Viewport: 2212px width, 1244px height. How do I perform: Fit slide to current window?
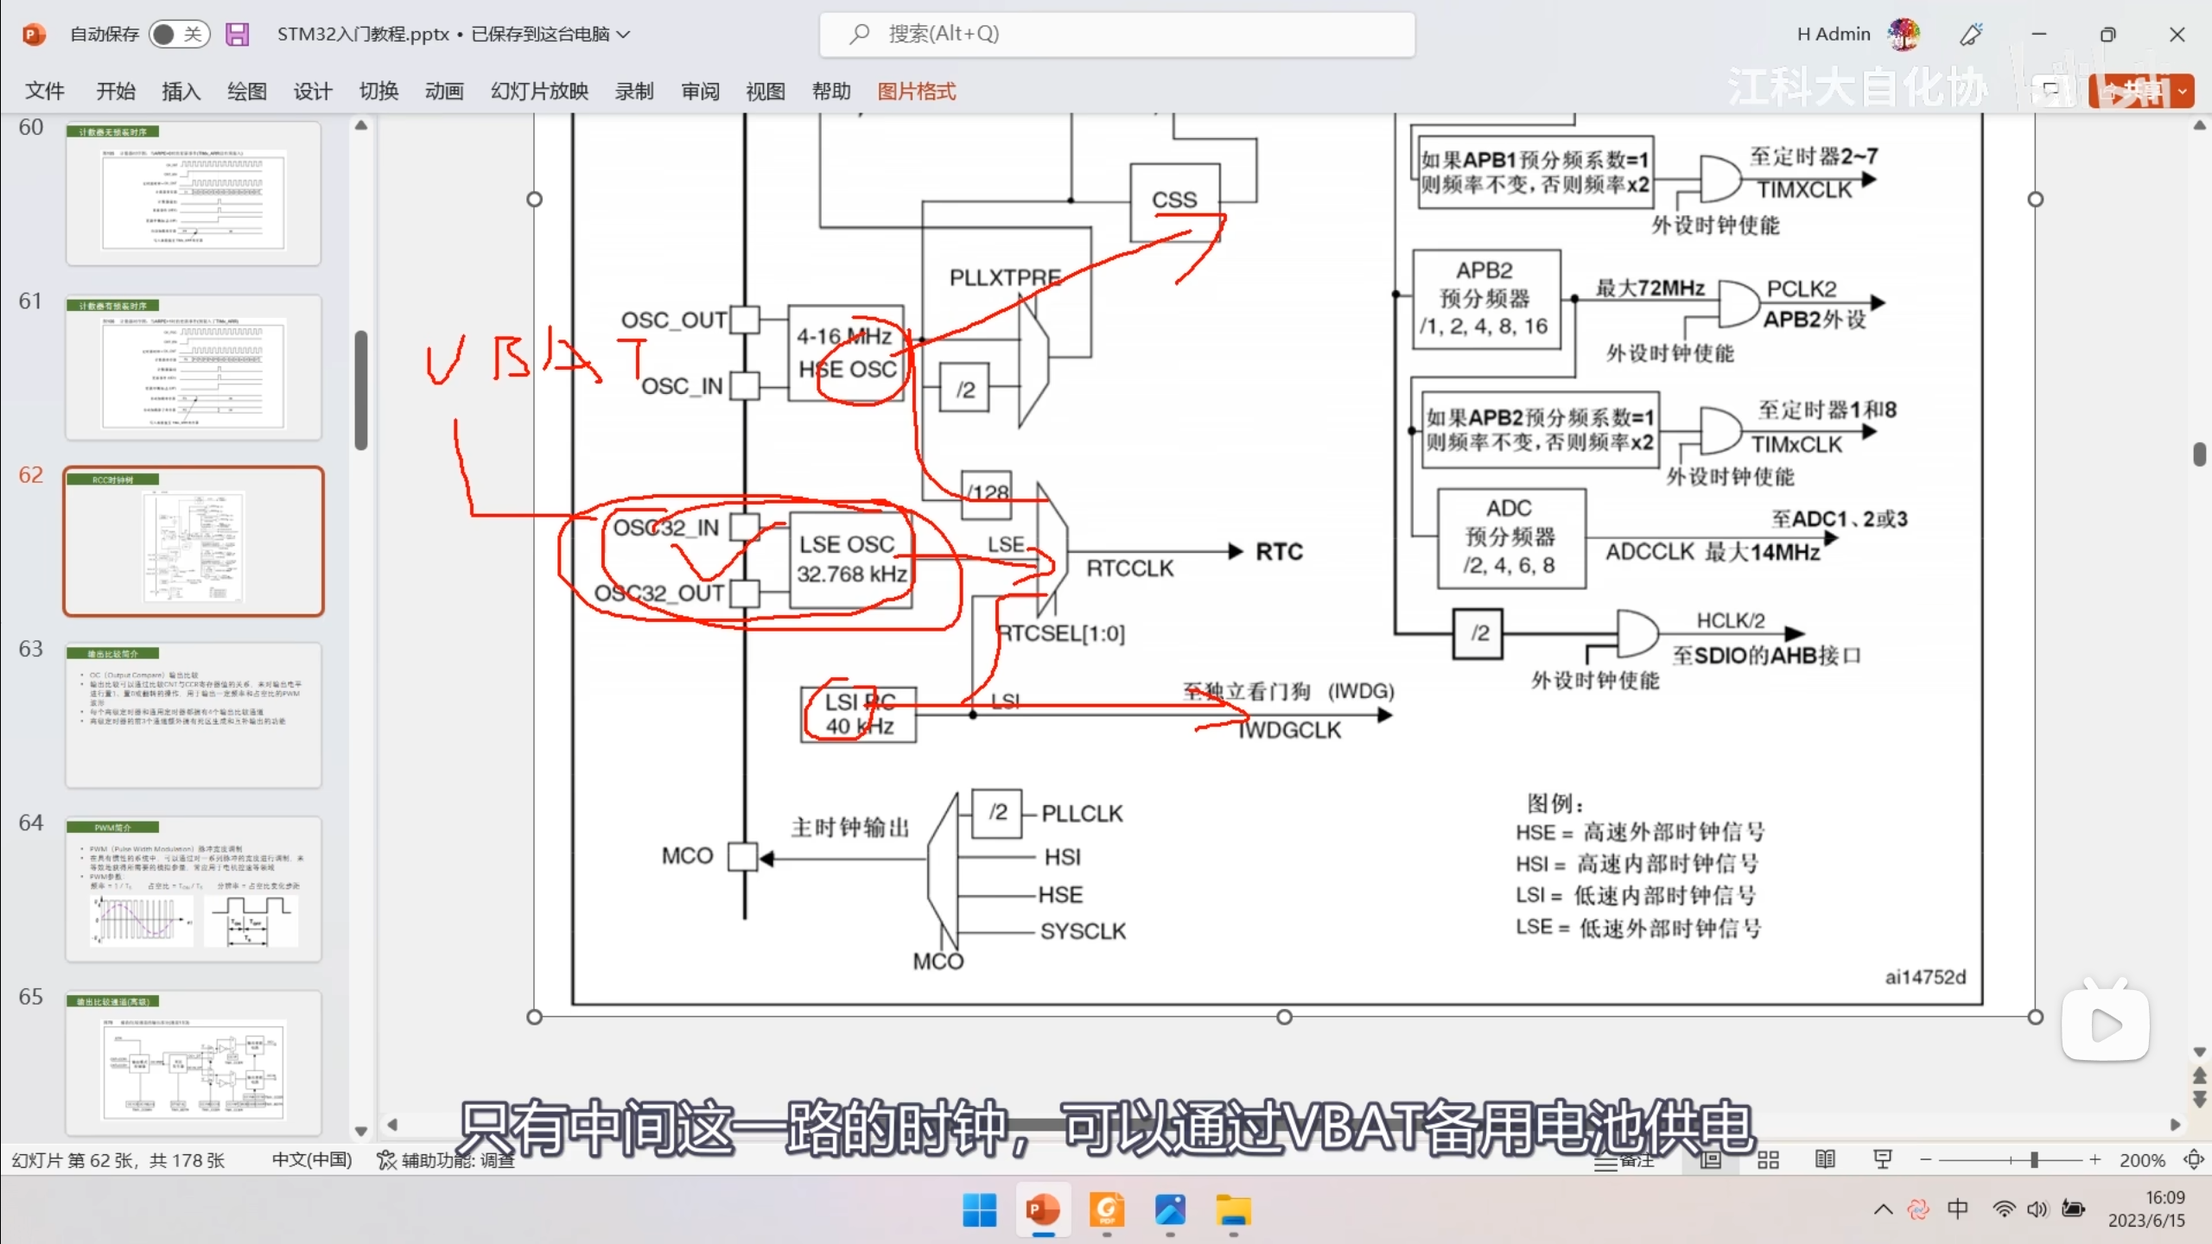(2193, 1160)
